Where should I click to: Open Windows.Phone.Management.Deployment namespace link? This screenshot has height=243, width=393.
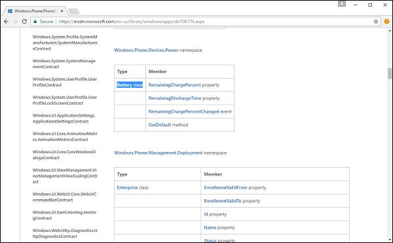coord(159,153)
